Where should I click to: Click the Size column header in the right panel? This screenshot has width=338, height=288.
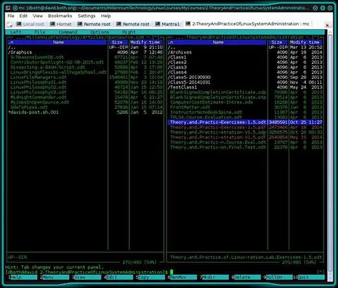click(277, 42)
